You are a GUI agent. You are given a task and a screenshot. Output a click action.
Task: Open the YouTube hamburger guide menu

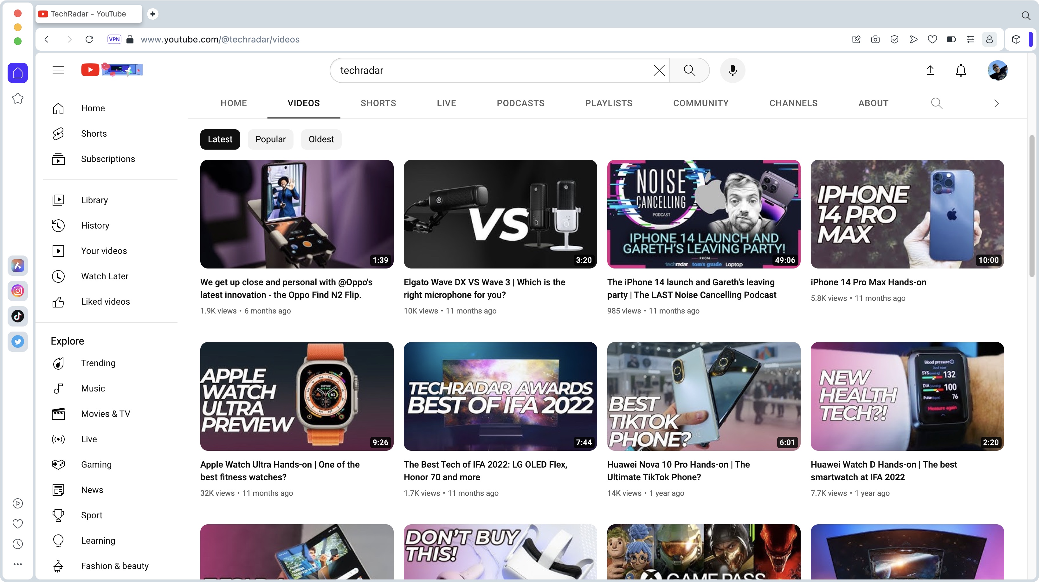coord(59,70)
